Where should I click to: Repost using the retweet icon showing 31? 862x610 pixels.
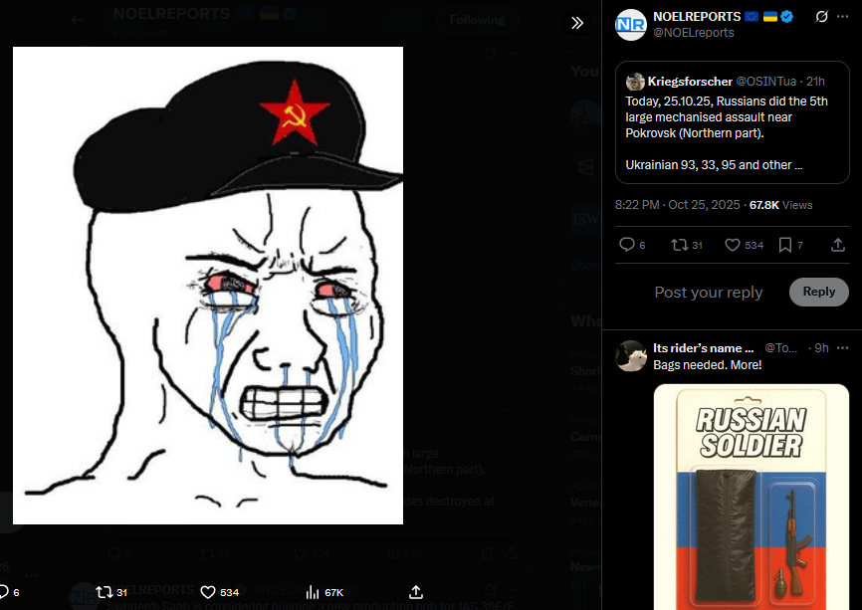pyautogui.click(x=680, y=245)
